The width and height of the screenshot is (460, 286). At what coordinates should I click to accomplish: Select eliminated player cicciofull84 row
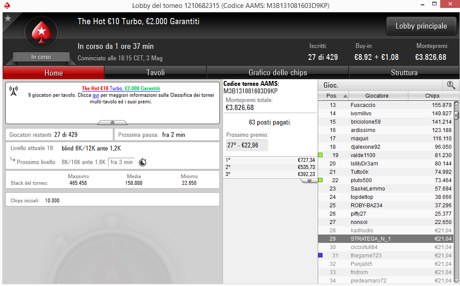coord(386,247)
